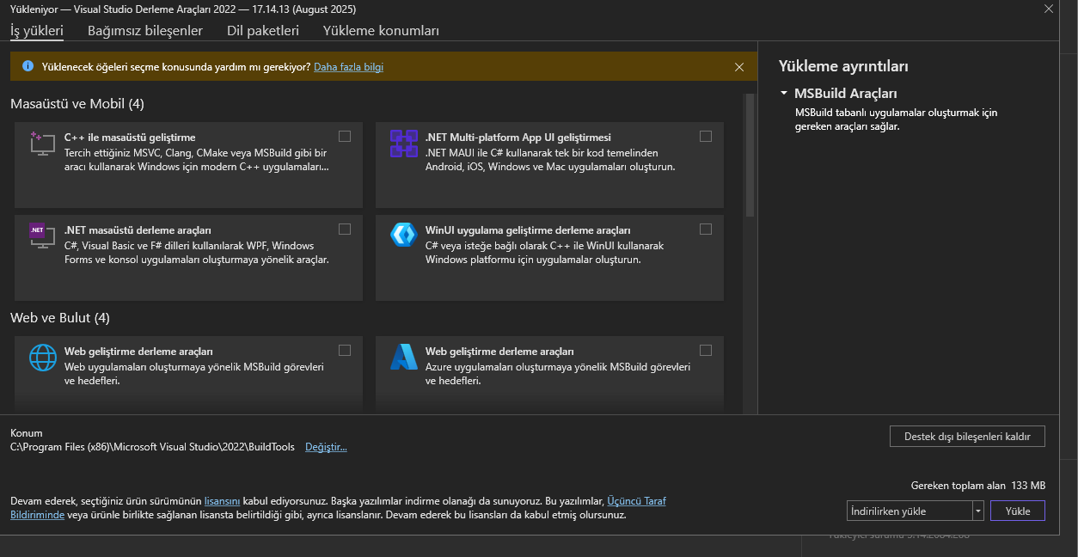The image size is (1078, 557).
Task: Select the İndirilirken yükle combo box text
Action: pyautogui.click(x=910, y=511)
